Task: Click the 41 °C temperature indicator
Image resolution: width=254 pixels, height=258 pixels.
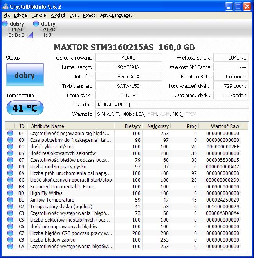Action: 25,108
